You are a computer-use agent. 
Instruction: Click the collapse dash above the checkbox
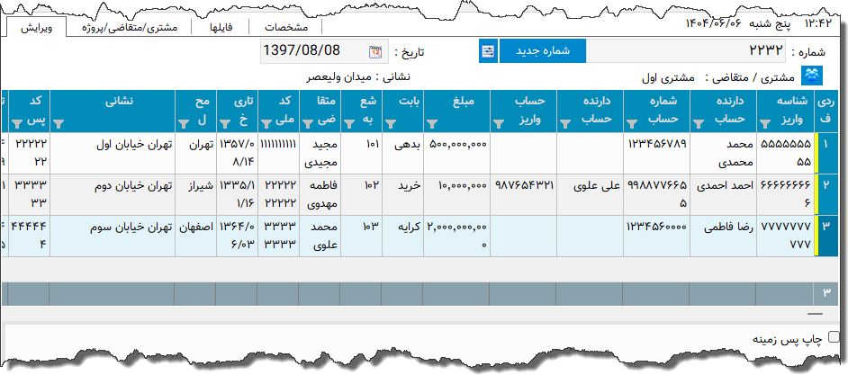(x=815, y=314)
